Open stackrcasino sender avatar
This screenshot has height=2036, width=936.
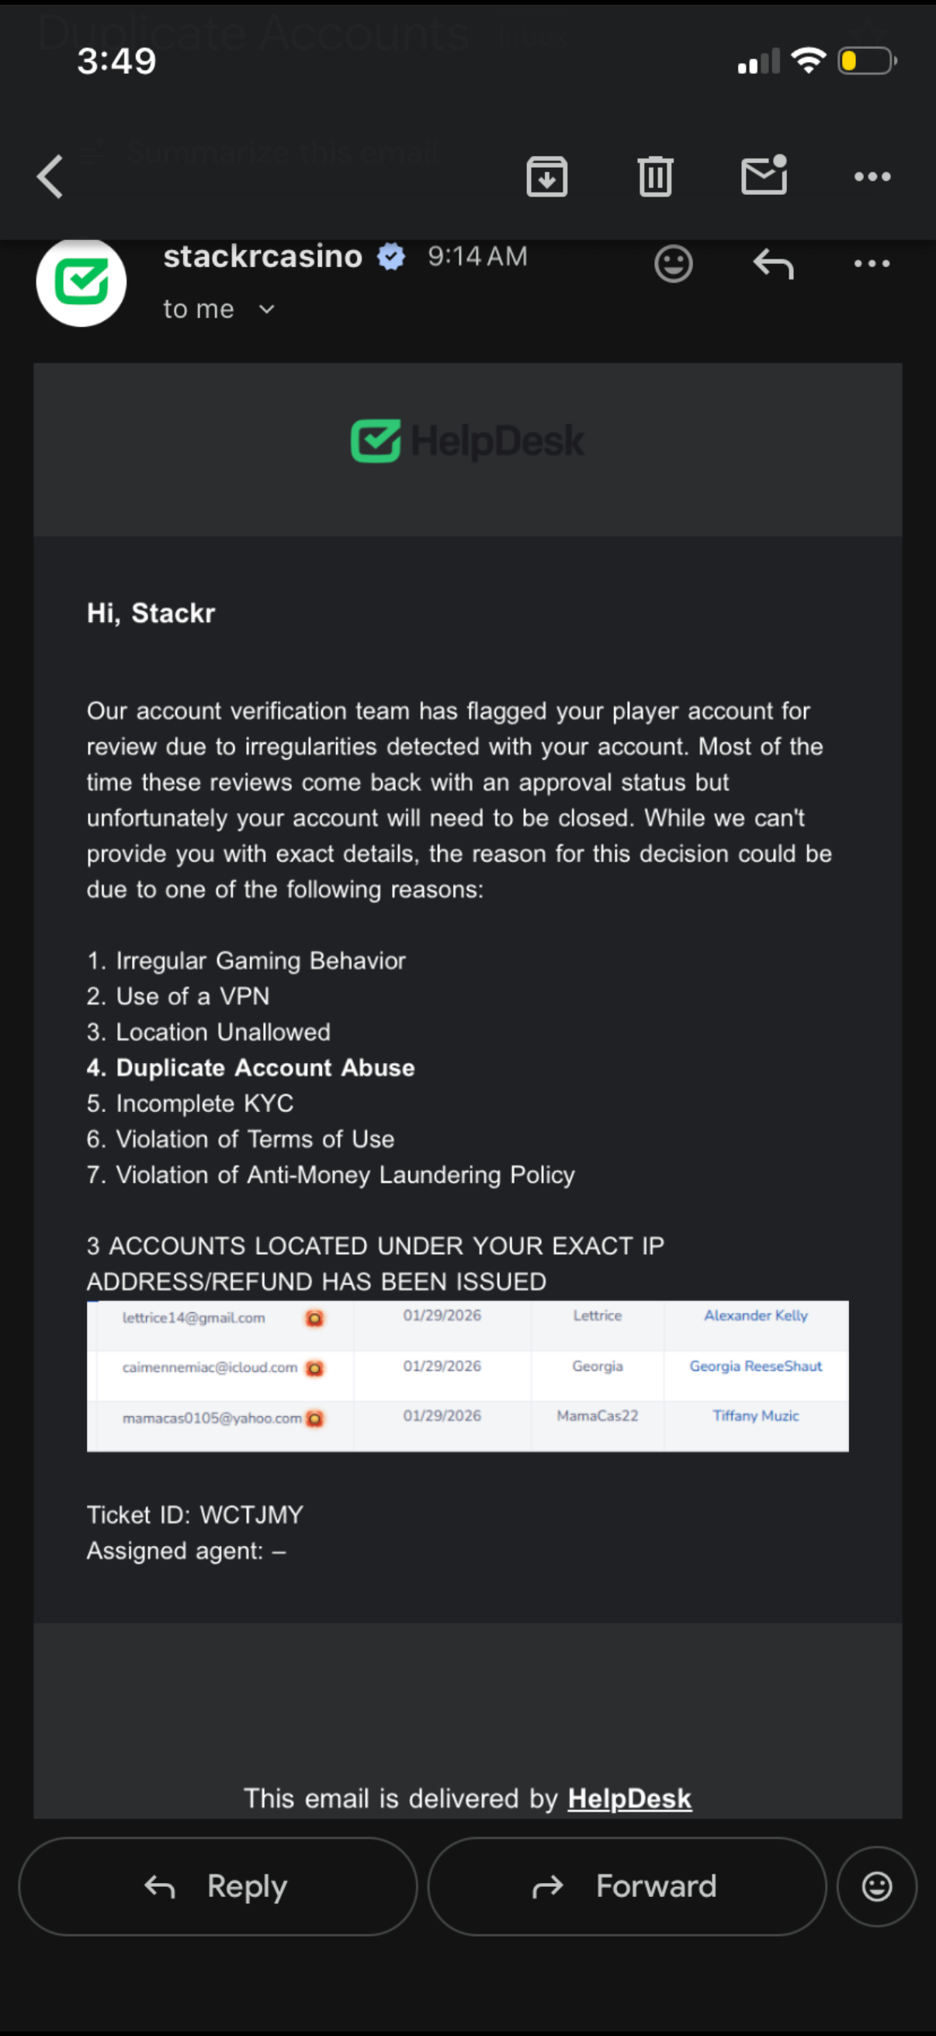click(81, 281)
